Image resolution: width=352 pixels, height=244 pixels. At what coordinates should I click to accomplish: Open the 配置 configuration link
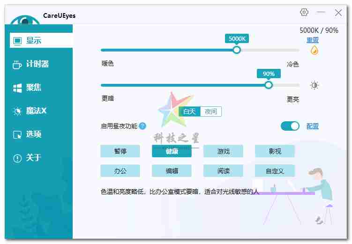click(313, 126)
